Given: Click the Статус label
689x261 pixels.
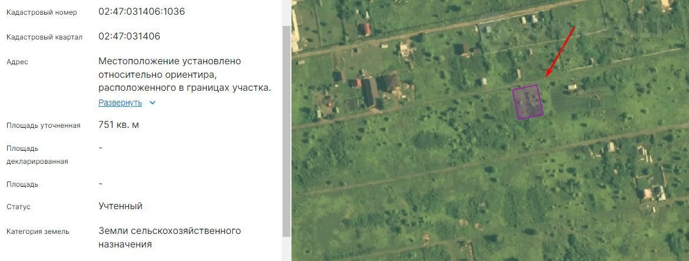Looking at the screenshot, I should tap(18, 207).
